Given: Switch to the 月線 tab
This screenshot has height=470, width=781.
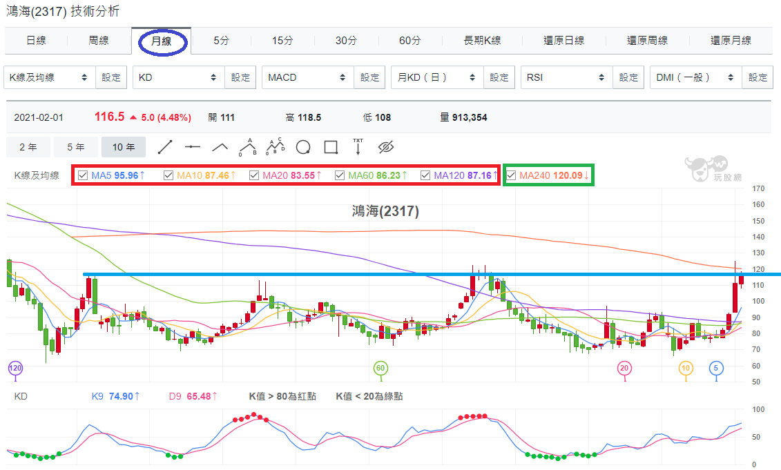Looking at the screenshot, I should pos(162,41).
